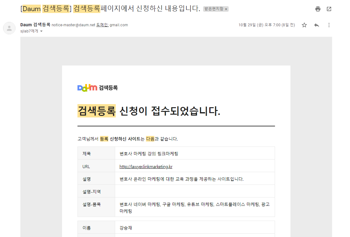
Task: Click the 변호사 마케팅 강의 링크마케팅 title cell
Action: coord(149,154)
